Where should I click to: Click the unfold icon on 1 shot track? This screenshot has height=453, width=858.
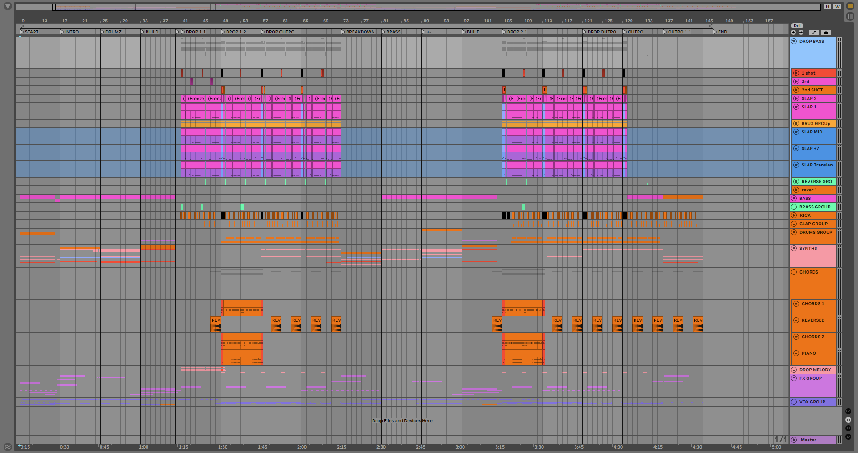(x=796, y=73)
